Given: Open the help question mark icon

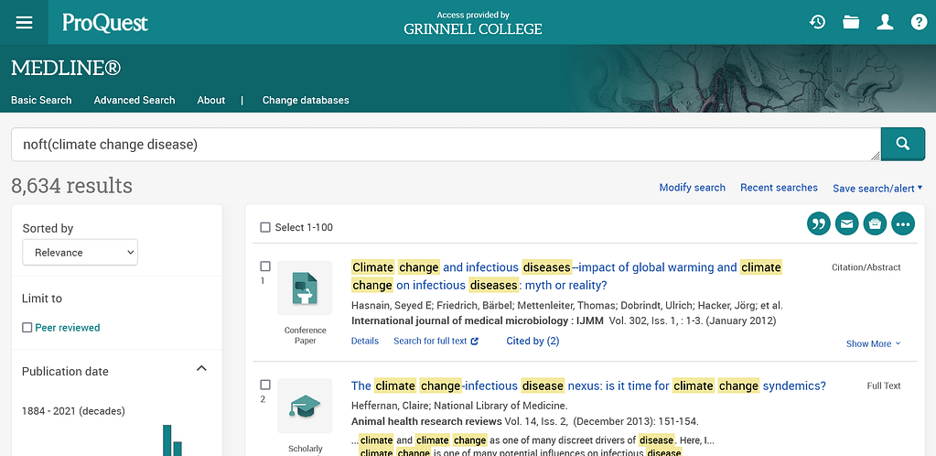Looking at the screenshot, I should (x=918, y=22).
